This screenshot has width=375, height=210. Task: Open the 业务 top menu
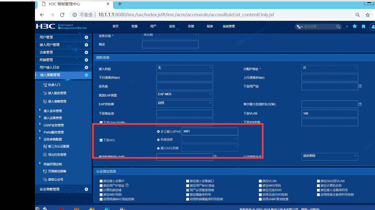click(172, 26)
